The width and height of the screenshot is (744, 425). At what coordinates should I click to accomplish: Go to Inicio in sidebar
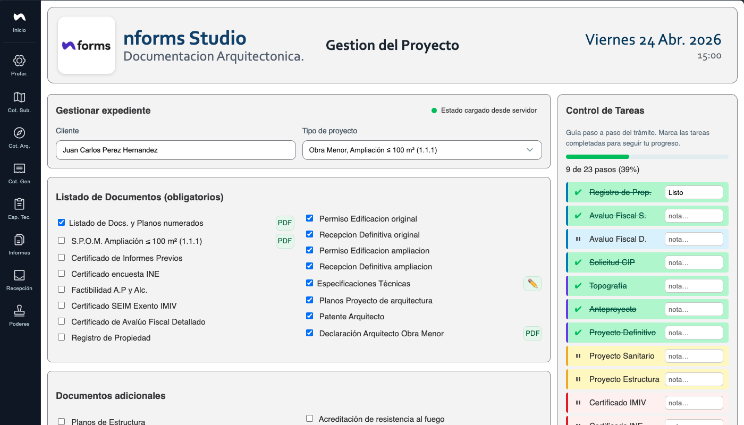pyautogui.click(x=19, y=22)
